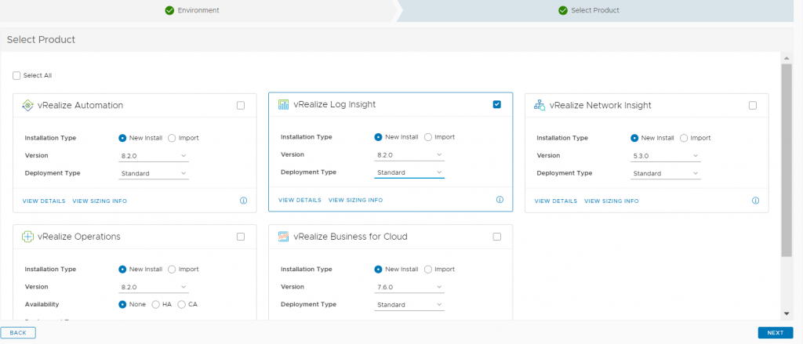Click the vRealize Network Insight title text
Viewport: 803px width, 344px height.
point(600,106)
